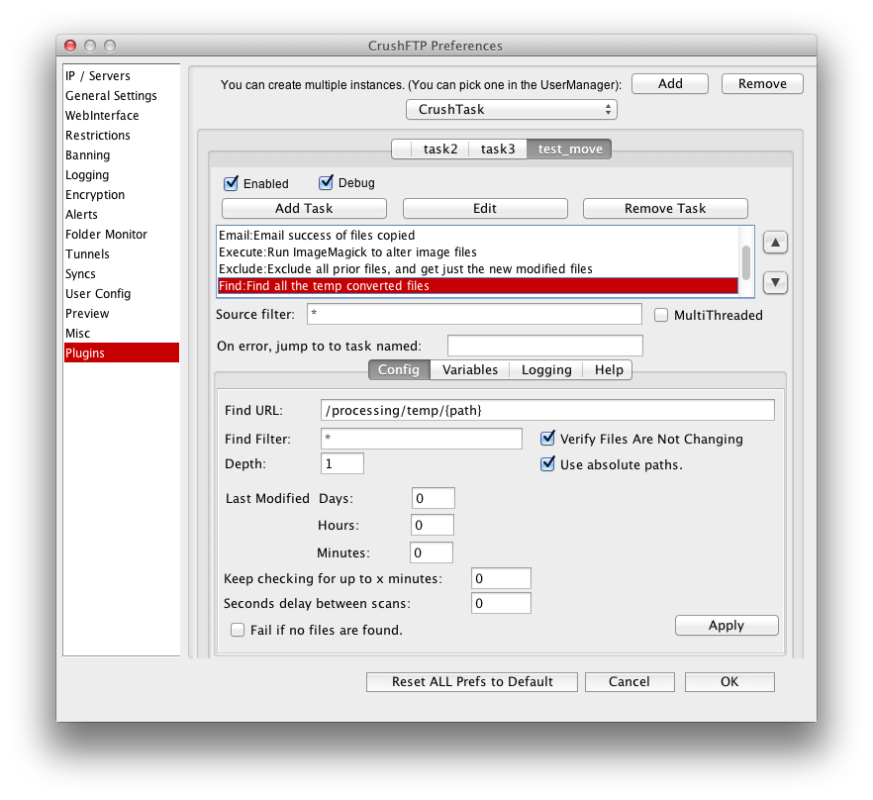Click the On error jump to task field
Viewport: 873px width, 800px height.
(x=545, y=346)
